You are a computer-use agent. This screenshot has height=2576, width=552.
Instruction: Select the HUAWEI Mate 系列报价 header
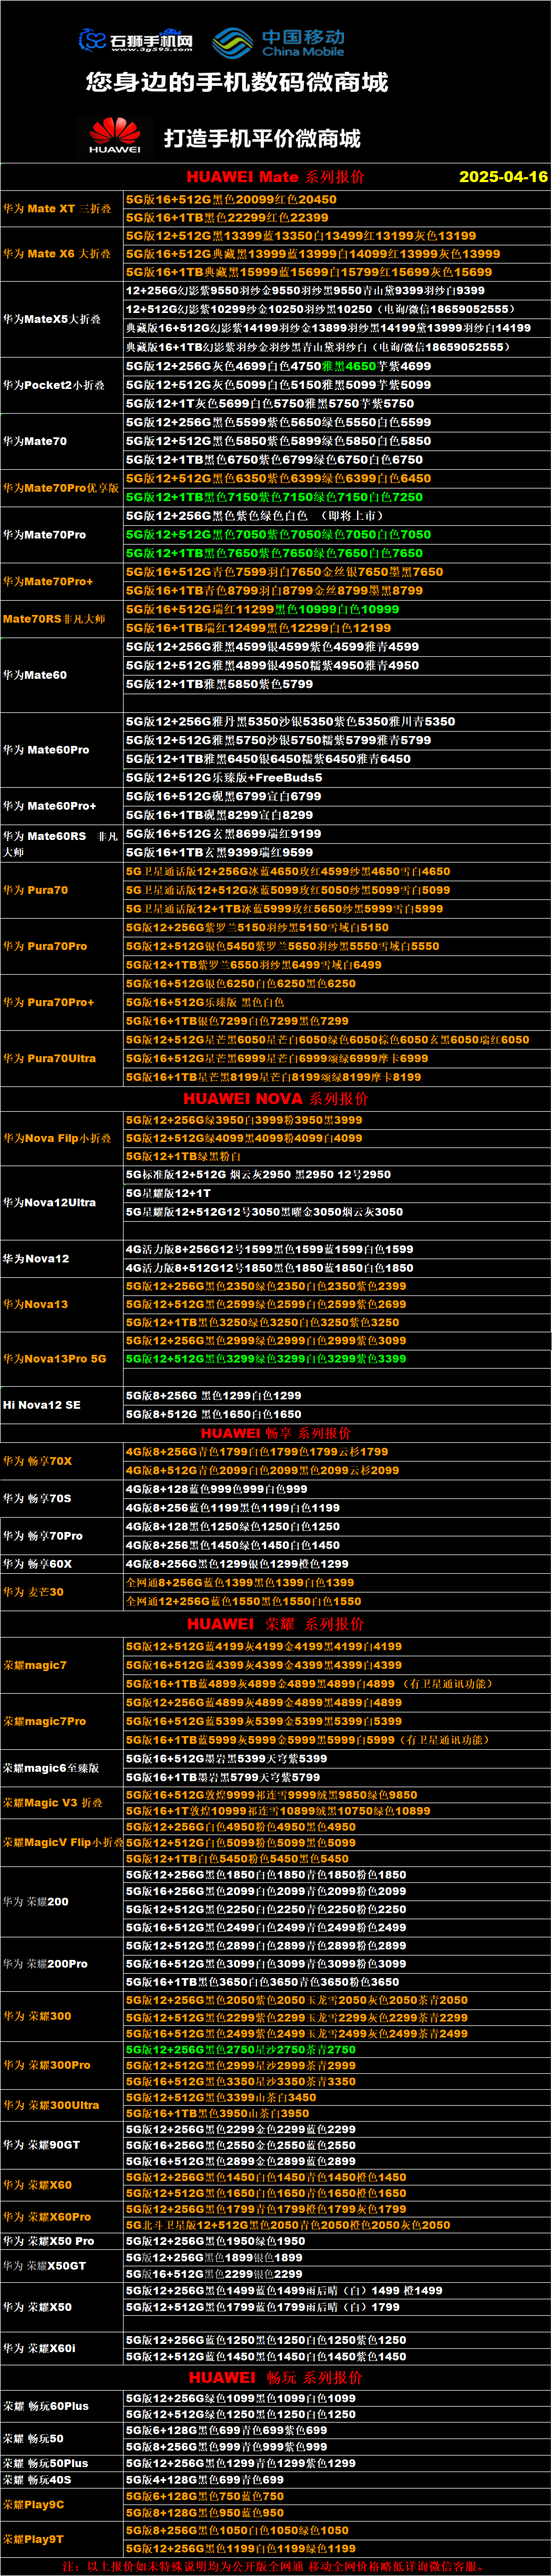(275, 177)
